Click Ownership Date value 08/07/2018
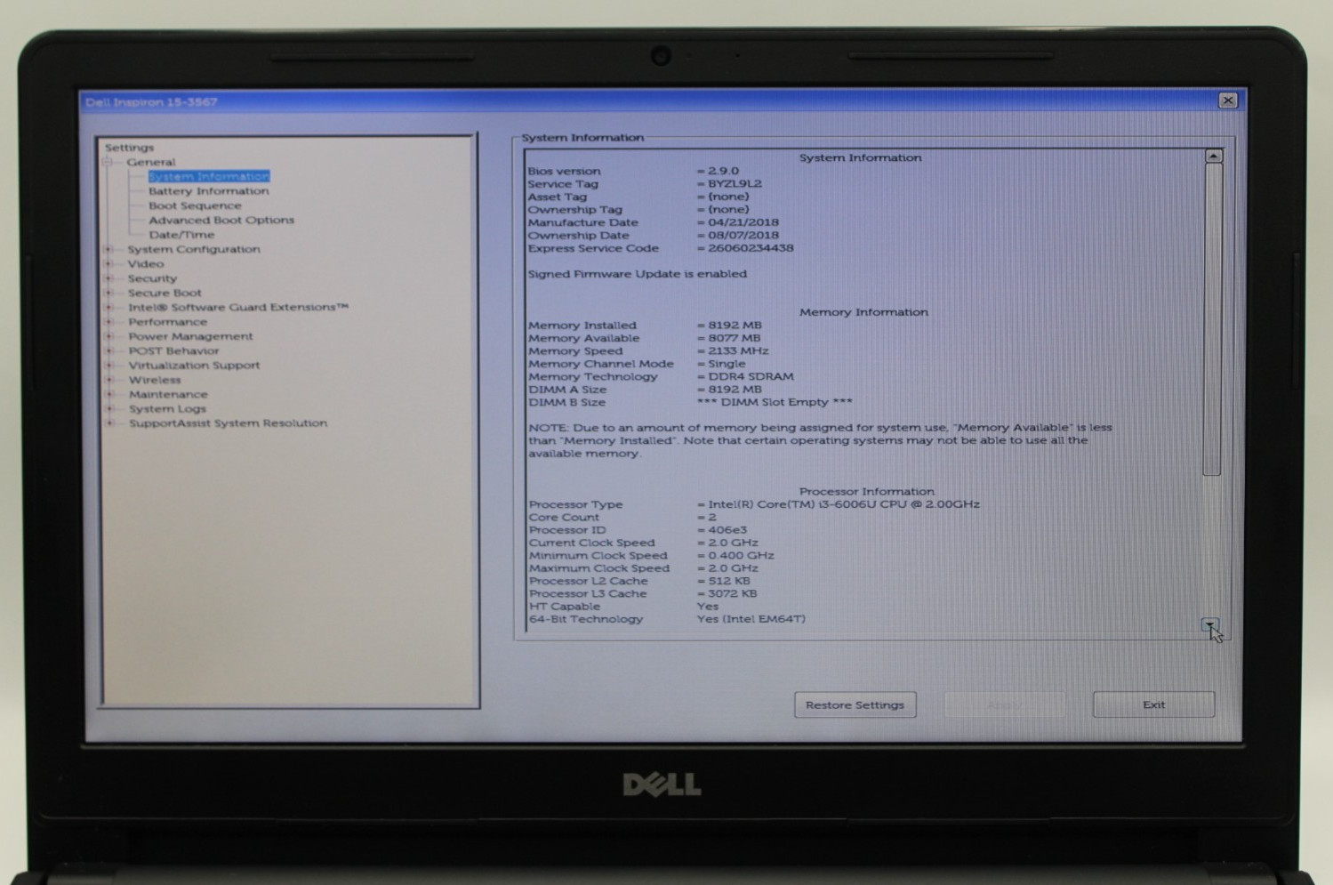The image size is (1333, 885). pos(743,235)
